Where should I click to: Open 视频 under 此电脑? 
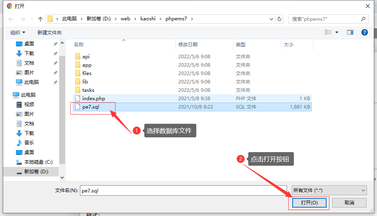pyautogui.click(x=29, y=104)
